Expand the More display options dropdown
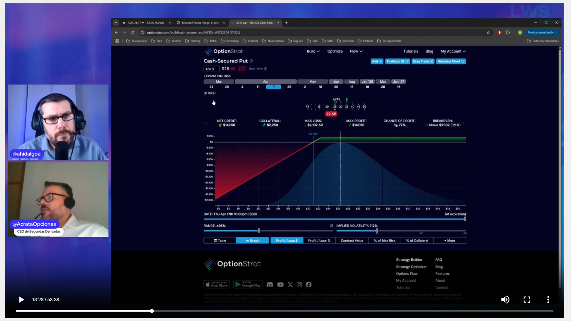Viewport: 571px width, 321px height. tap(450, 240)
